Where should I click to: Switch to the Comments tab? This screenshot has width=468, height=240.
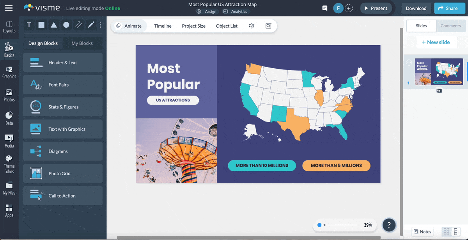(x=450, y=26)
